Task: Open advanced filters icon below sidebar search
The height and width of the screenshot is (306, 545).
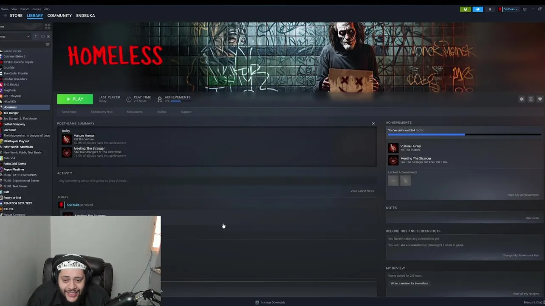Action: tap(48, 45)
